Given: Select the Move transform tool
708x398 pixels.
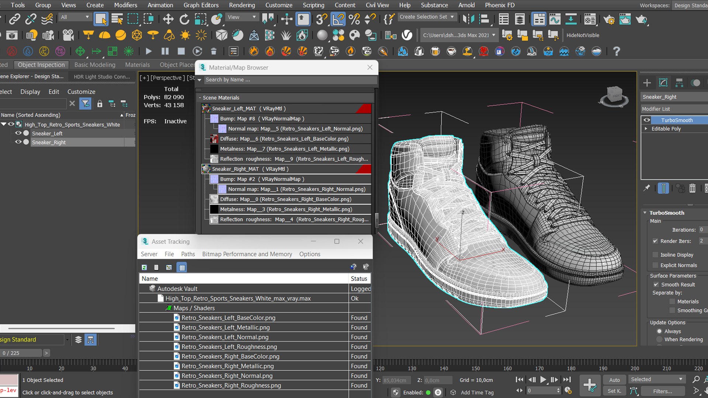Looking at the screenshot, I should coord(168,19).
